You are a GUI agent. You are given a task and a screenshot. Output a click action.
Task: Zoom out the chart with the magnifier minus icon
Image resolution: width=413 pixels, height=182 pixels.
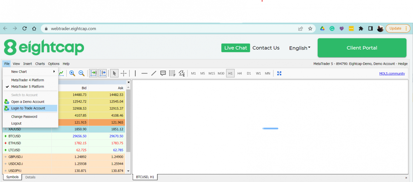(x=81, y=73)
